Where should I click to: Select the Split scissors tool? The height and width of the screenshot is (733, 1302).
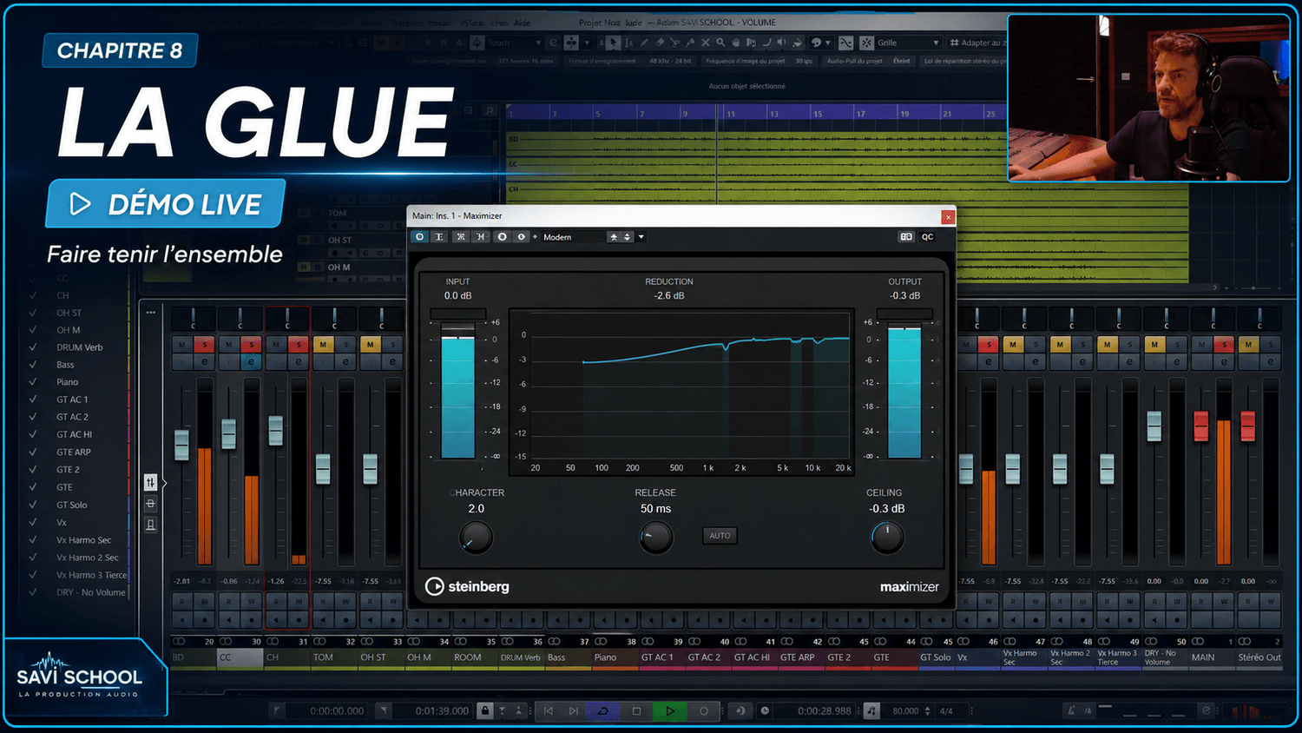(x=674, y=43)
